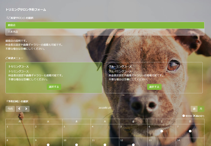The image size is (211, 146).
Task: Click the トリミングコース menu card title
Action: tap(18, 67)
